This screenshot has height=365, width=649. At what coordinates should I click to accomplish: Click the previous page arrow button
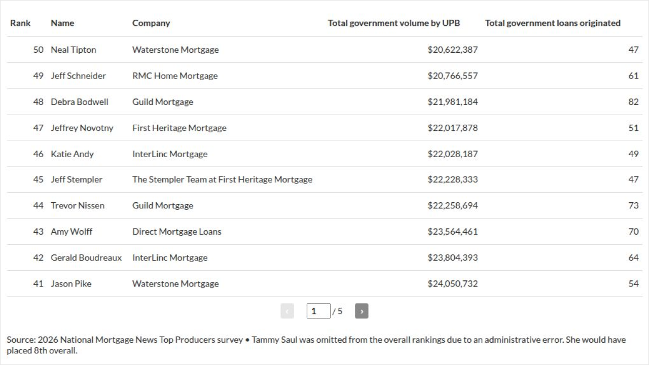point(287,311)
